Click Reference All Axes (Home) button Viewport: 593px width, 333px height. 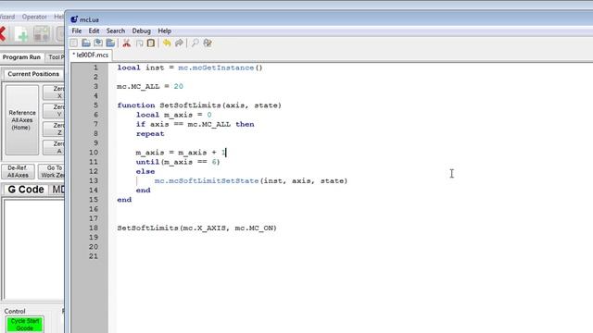(22, 120)
